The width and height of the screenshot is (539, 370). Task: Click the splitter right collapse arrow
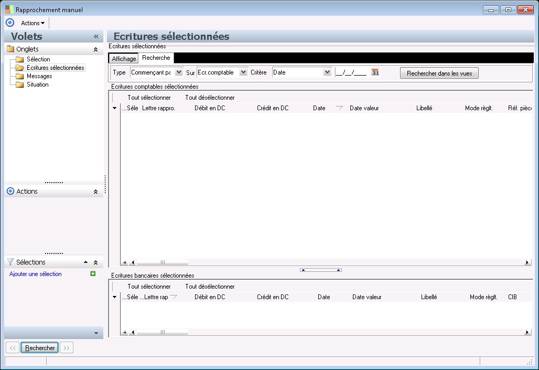339,270
